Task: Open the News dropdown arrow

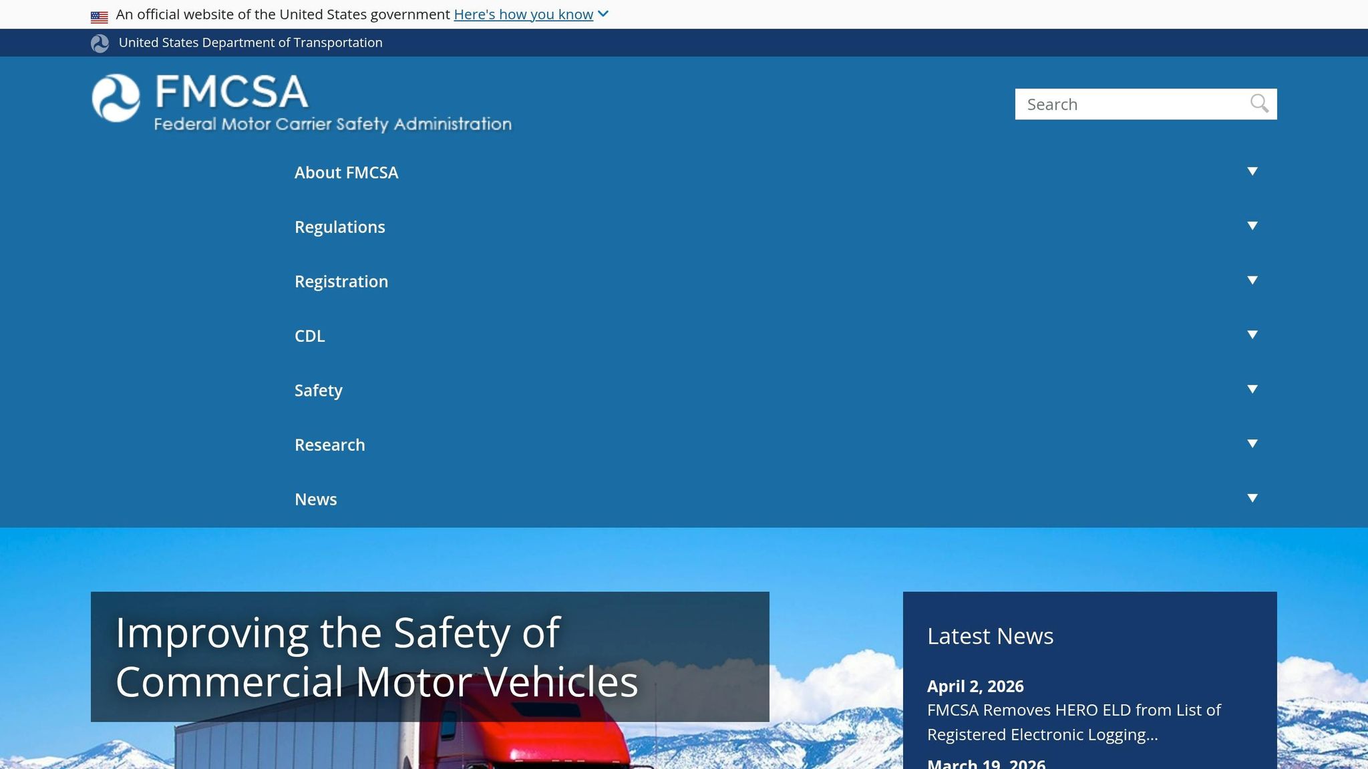Action: point(1251,498)
